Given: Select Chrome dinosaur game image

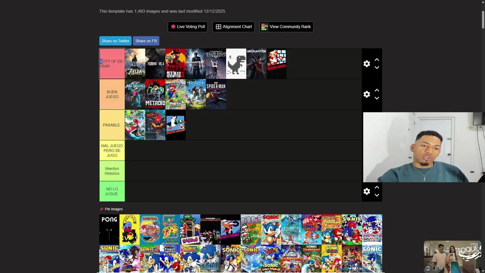Looking at the screenshot, I should pos(236,64).
